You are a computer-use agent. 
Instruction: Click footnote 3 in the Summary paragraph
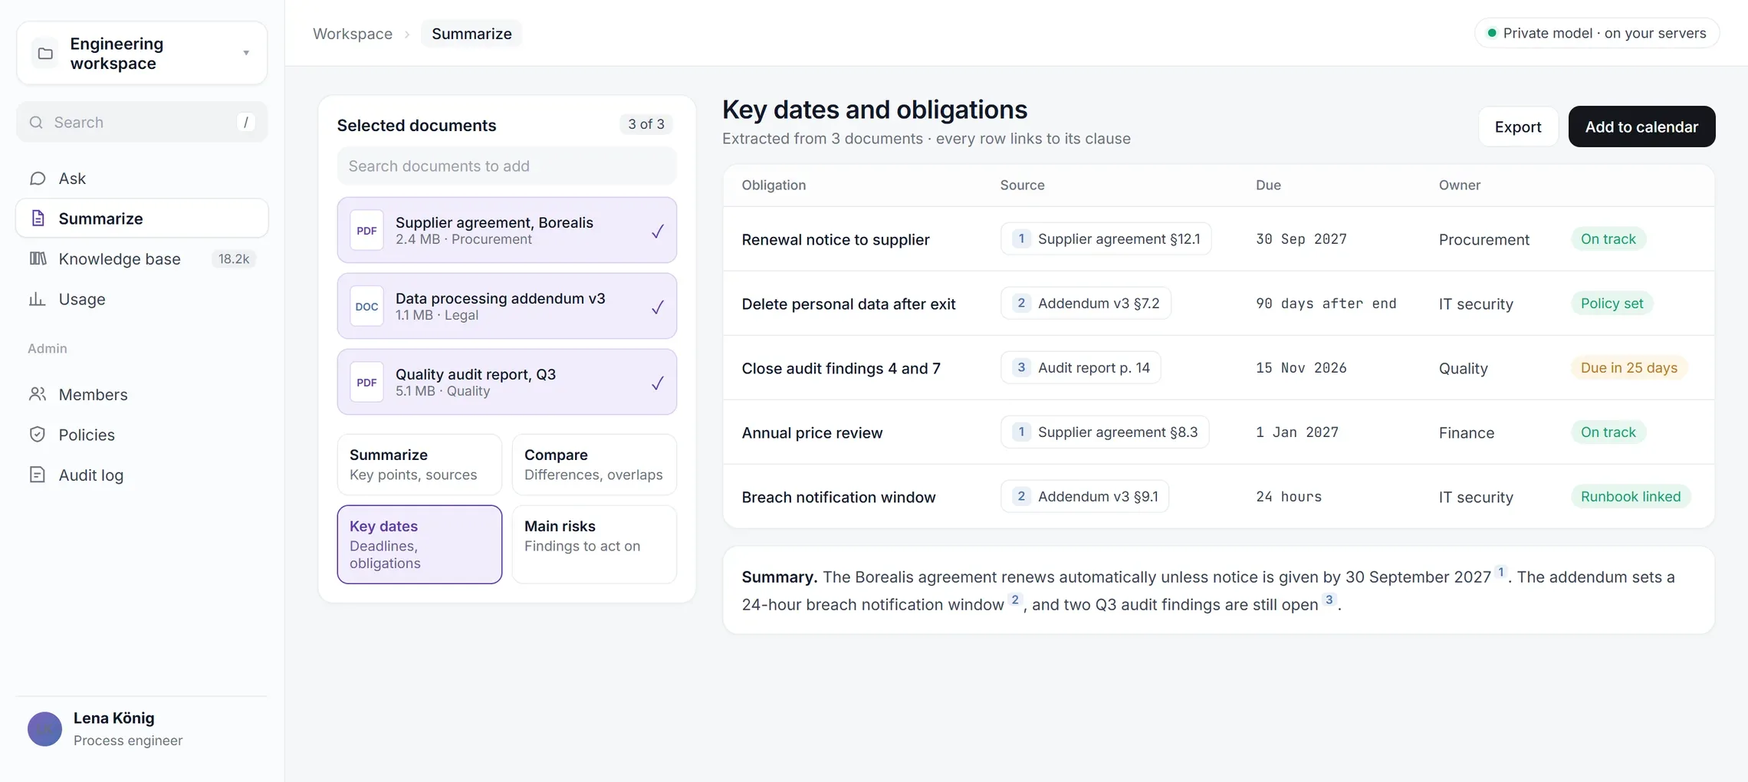click(1329, 600)
